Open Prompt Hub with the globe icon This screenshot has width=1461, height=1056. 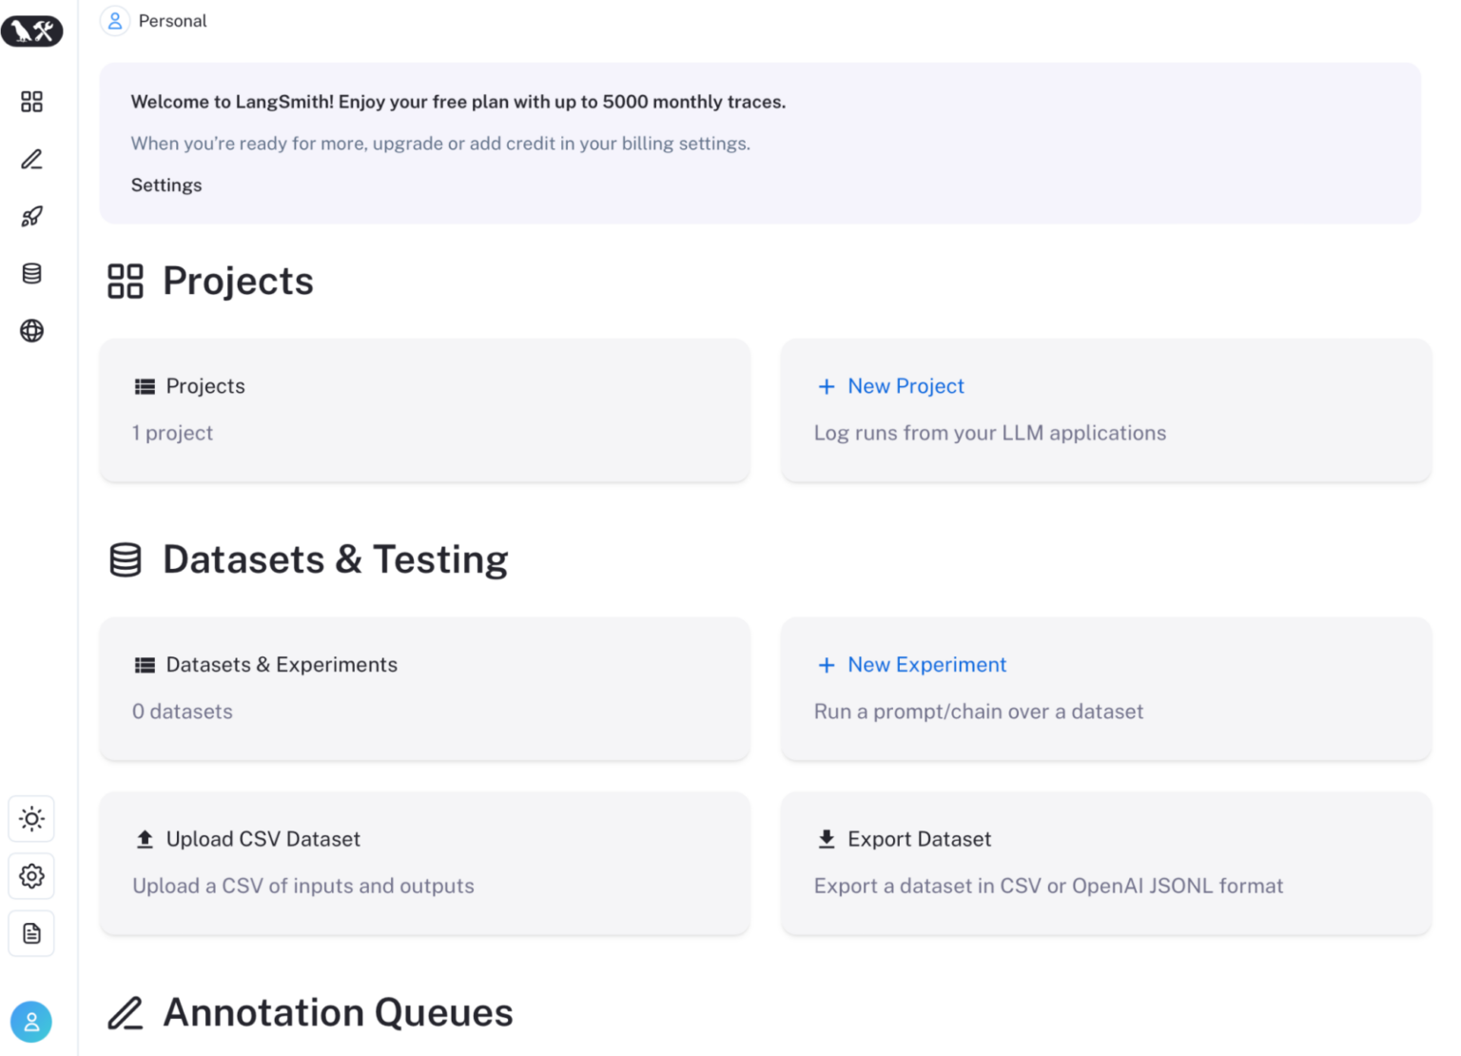coord(31,331)
